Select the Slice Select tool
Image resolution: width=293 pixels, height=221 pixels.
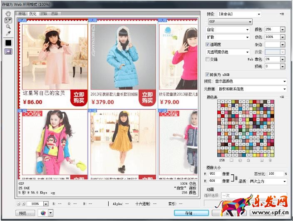click(x=8, y=20)
